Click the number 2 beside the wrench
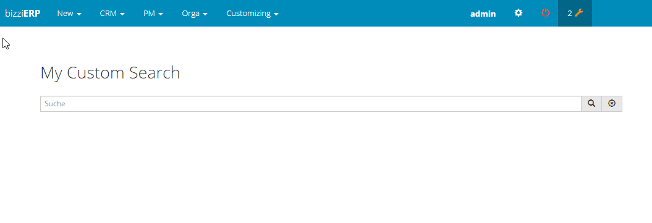652x223 pixels. 570,14
